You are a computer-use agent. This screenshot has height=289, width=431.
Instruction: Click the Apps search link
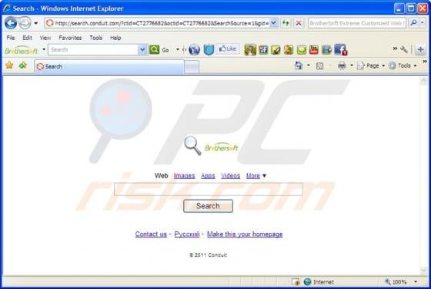click(208, 176)
